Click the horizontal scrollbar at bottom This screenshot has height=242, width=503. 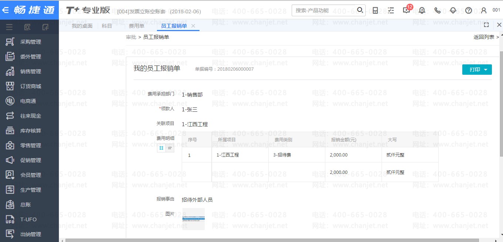tap(259, 240)
